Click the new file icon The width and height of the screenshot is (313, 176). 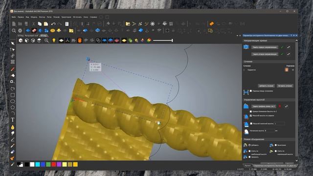pyautogui.click(x=14, y=24)
